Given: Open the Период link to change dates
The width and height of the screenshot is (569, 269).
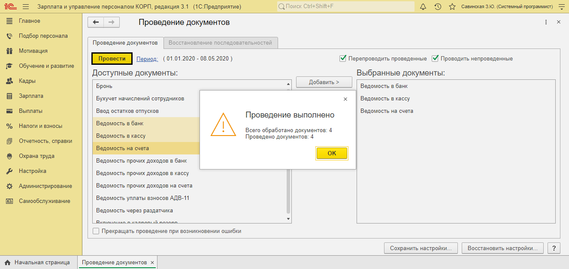Looking at the screenshot, I should (147, 58).
